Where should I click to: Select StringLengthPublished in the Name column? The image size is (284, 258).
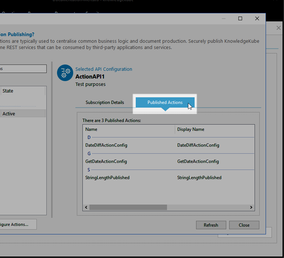tap(107, 178)
